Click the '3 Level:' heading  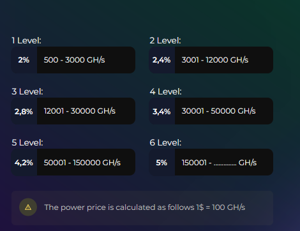pos(27,91)
